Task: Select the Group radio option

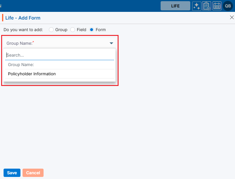Action: click(51, 30)
